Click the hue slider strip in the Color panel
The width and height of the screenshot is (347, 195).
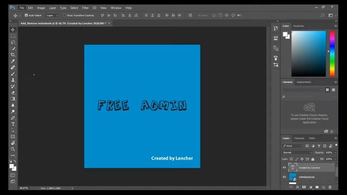point(332,54)
